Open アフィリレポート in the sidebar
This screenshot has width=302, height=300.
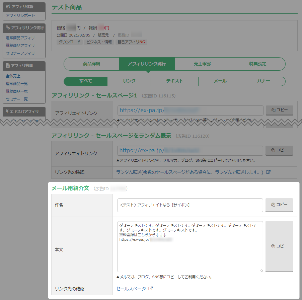[20, 15]
